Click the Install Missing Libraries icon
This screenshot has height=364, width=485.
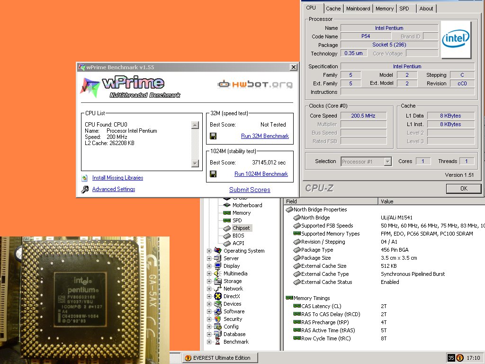tap(85, 178)
